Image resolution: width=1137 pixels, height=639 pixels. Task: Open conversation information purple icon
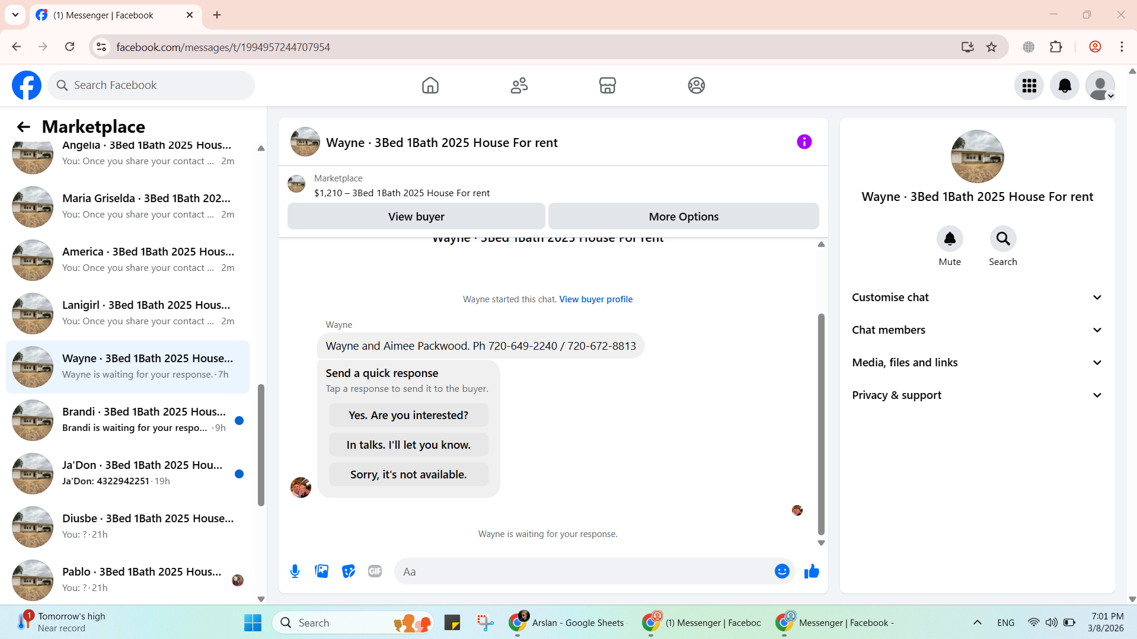pos(804,142)
